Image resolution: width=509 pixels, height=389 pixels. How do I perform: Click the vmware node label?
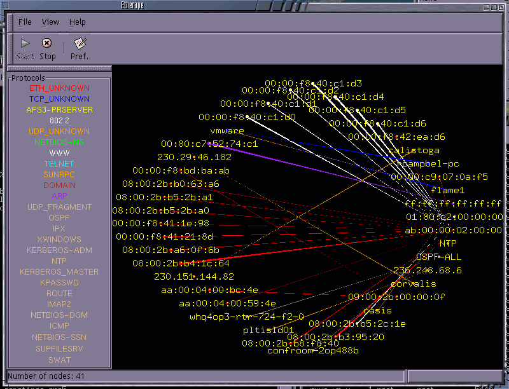pos(227,131)
